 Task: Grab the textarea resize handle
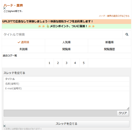tap(128, 108)
